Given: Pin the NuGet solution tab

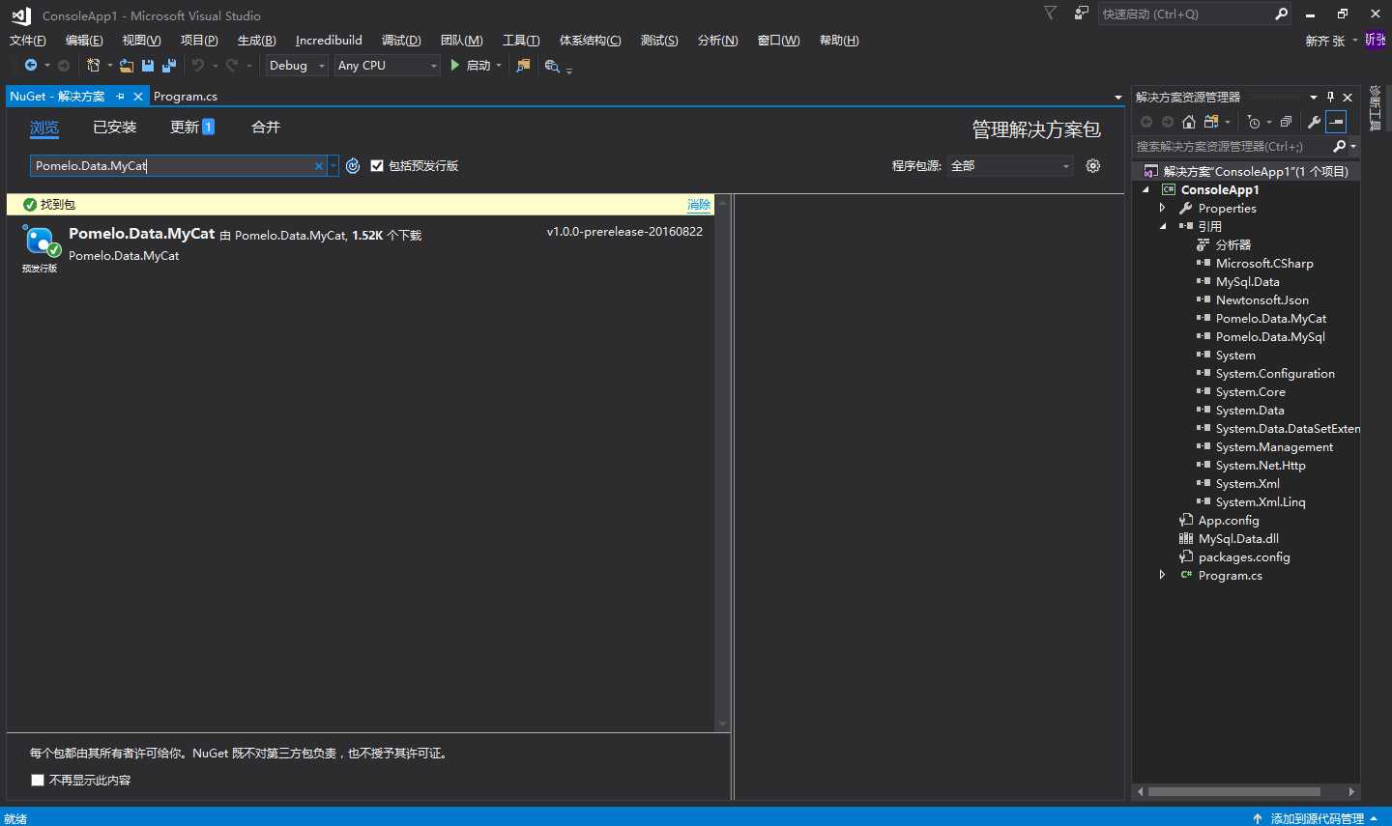Looking at the screenshot, I should 121,97.
